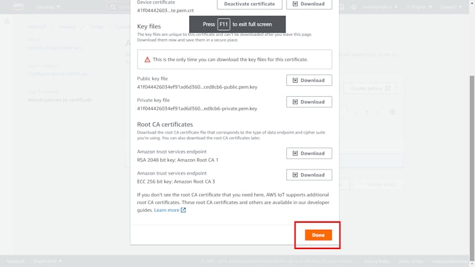
Task: Download the Amazon Root CA 1 certificate
Action: 309,153
